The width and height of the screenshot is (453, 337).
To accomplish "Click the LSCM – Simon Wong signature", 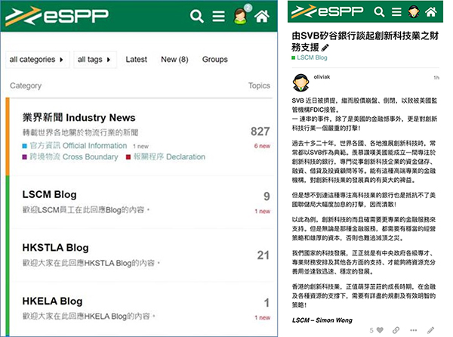I will coord(322,320).
